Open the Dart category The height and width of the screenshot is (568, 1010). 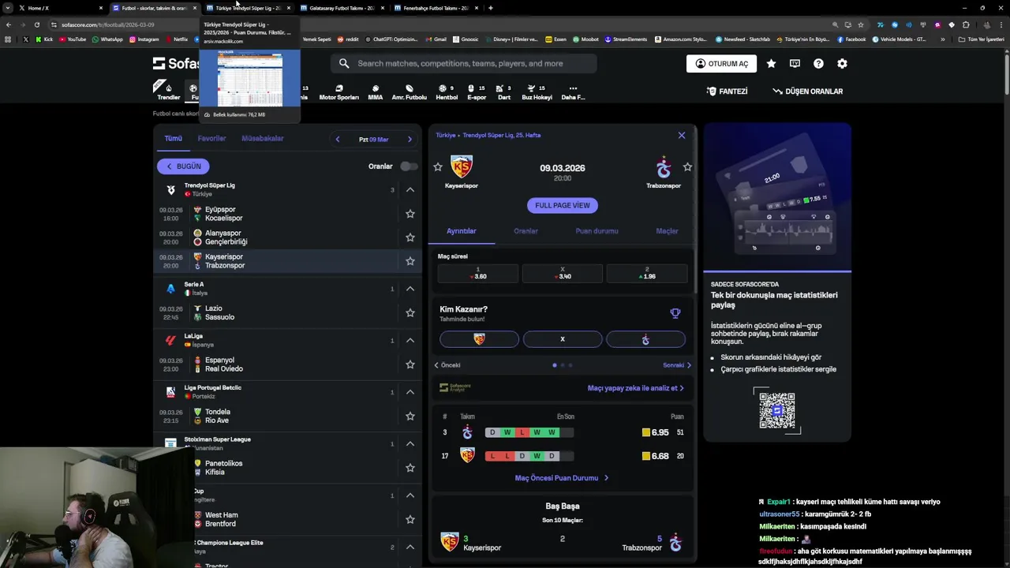pos(504,92)
